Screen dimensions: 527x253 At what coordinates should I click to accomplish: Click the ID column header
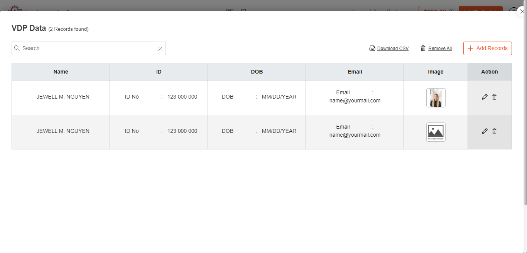tap(159, 72)
